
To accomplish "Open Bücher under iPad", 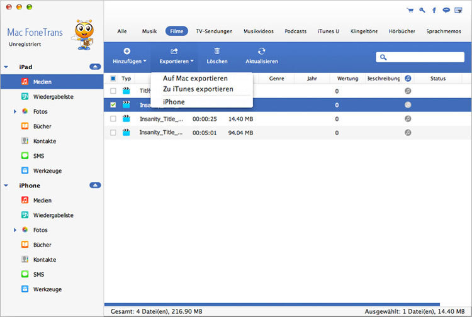I will coord(42,126).
